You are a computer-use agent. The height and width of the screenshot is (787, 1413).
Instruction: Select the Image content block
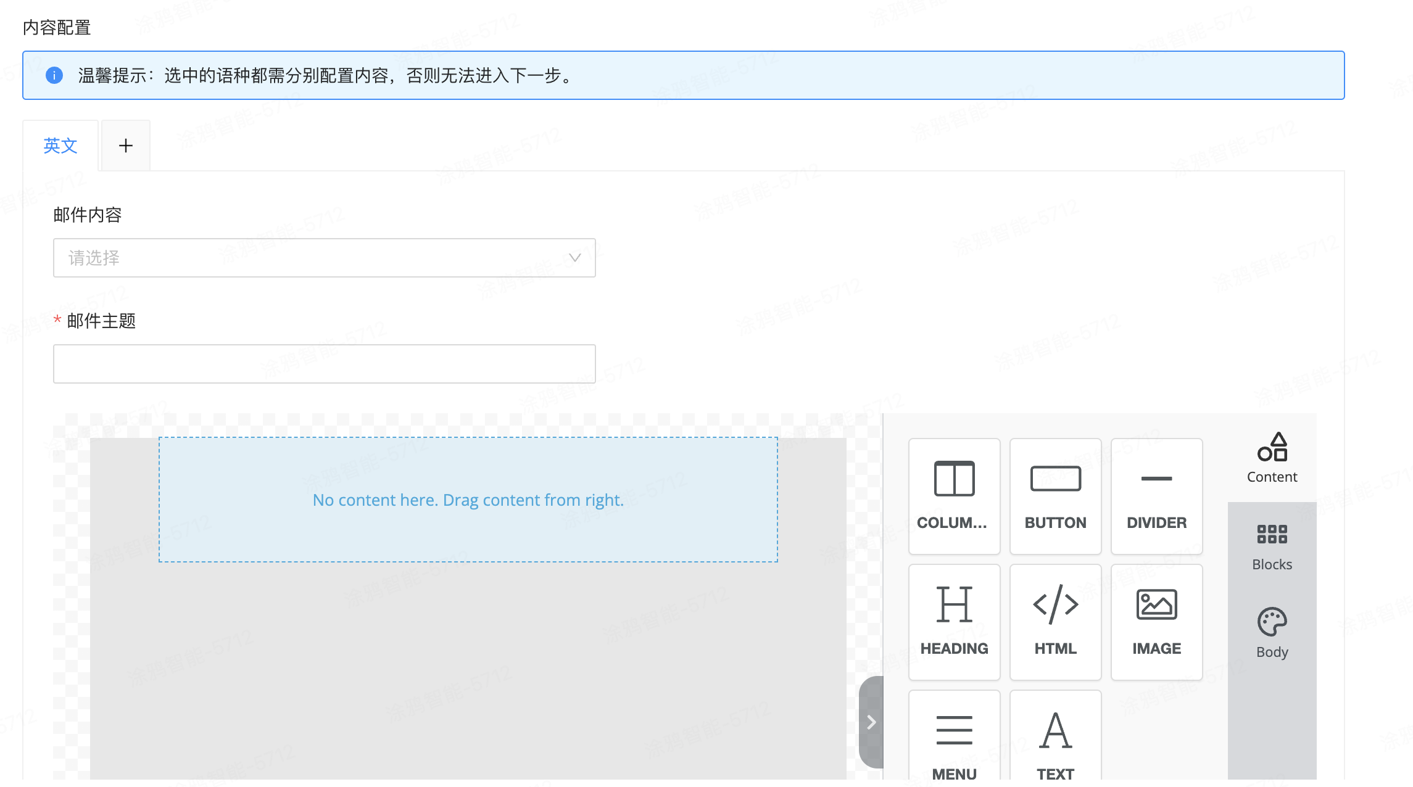[1156, 622]
